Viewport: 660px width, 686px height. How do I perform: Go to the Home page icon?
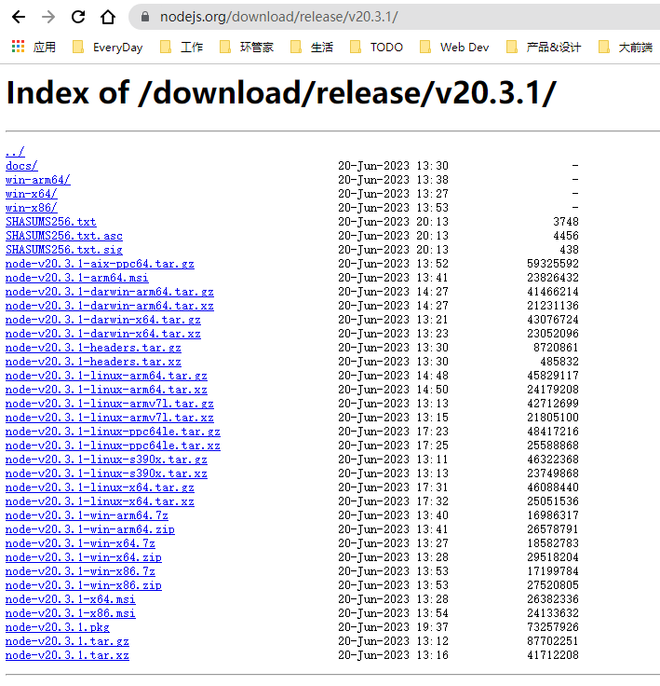coord(108,17)
